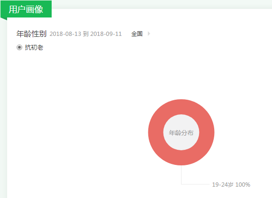Image resolution: width=272 pixels, height=198 pixels.
Task: Click the green 用户画像 banner tab
Action: click(x=26, y=9)
